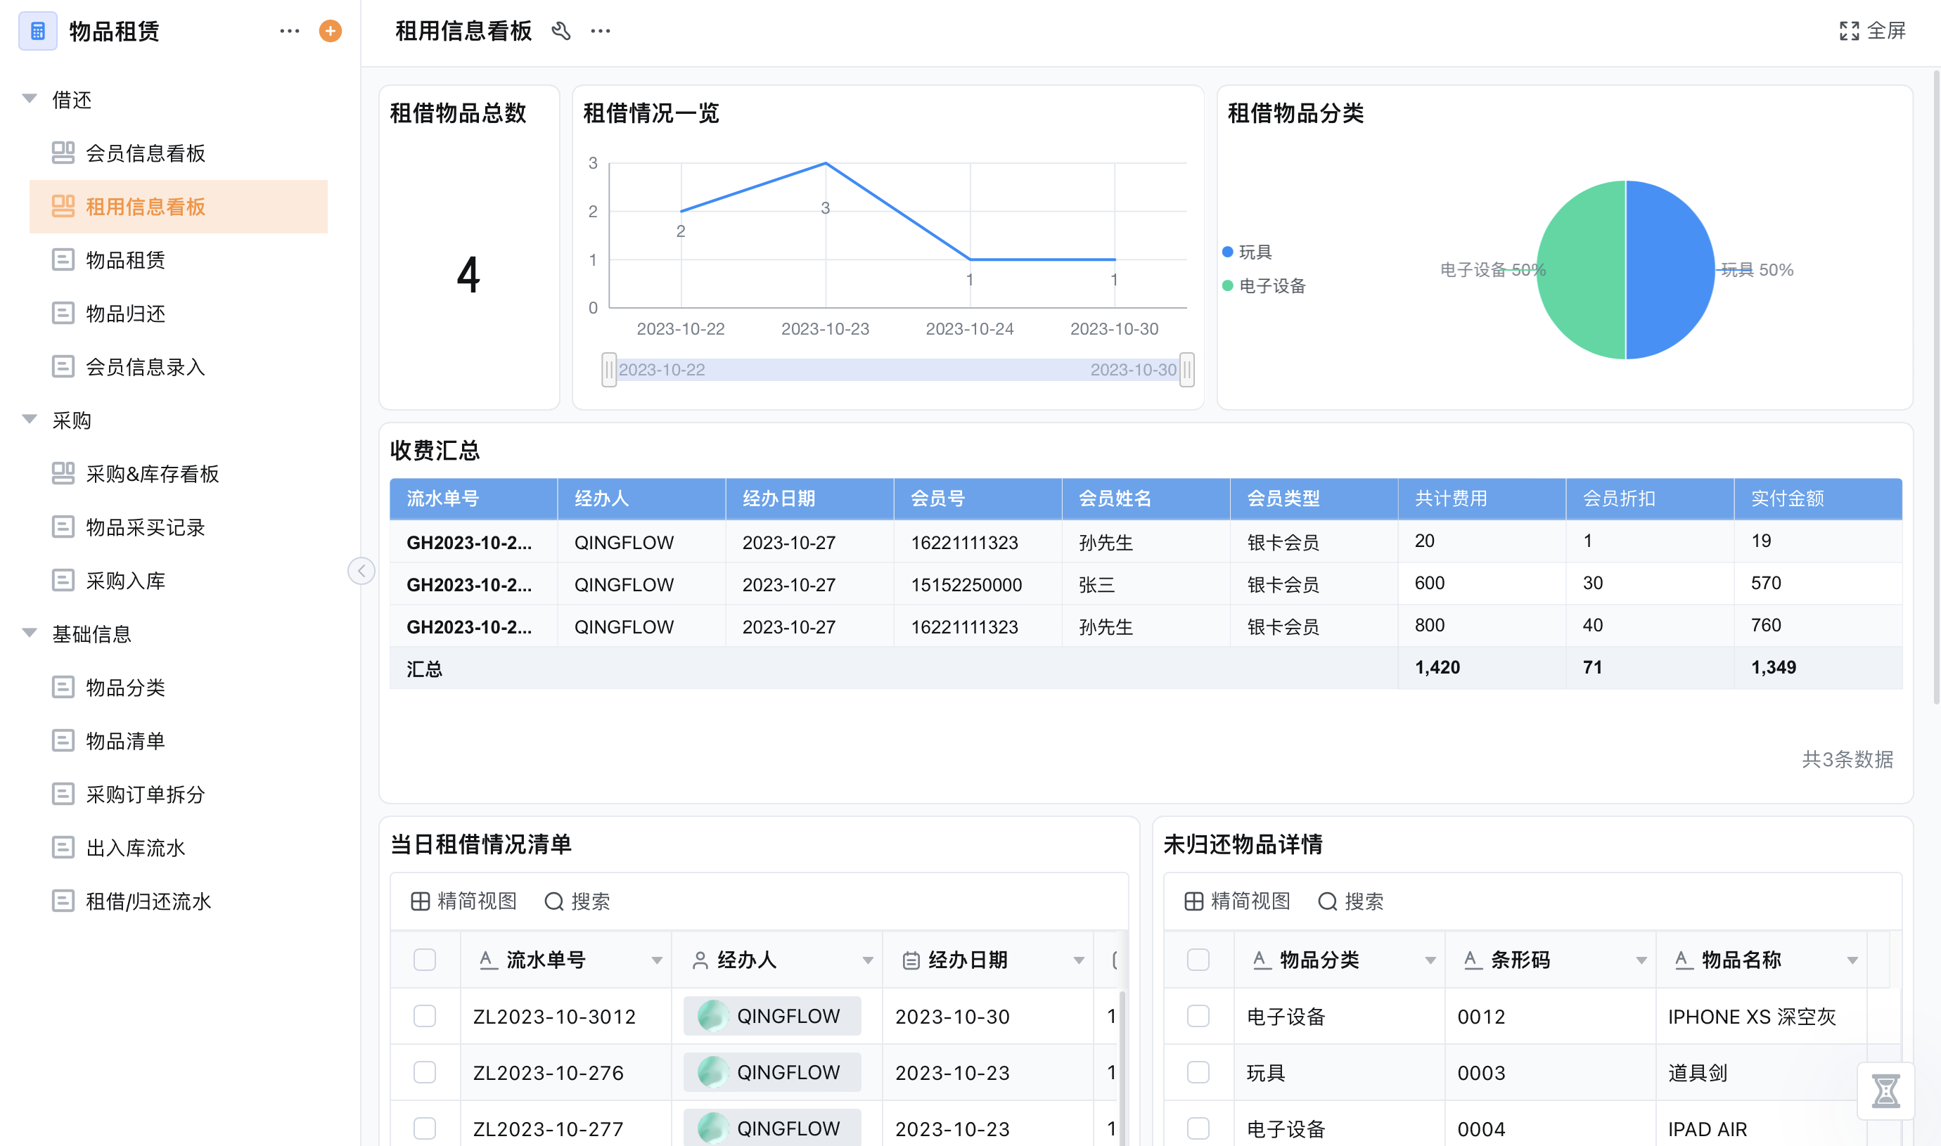Click the 电子设备 green pie slice
Image resolution: width=1941 pixels, height=1146 pixels.
[1580, 269]
